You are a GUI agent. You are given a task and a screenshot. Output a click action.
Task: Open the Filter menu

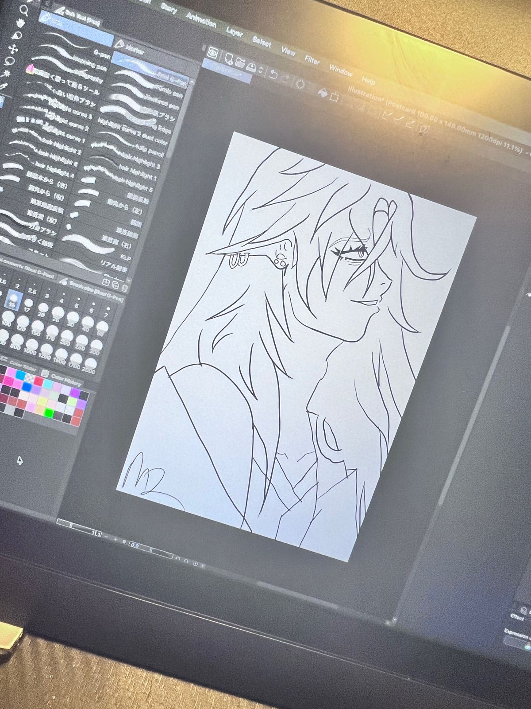[312, 60]
